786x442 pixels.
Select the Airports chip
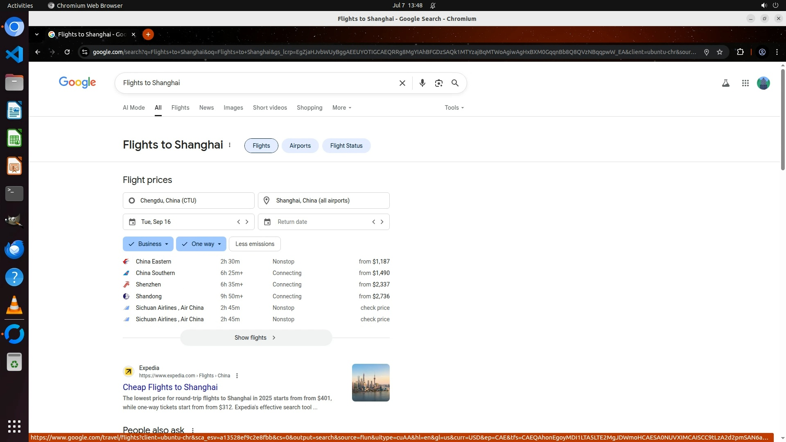point(300,146)
